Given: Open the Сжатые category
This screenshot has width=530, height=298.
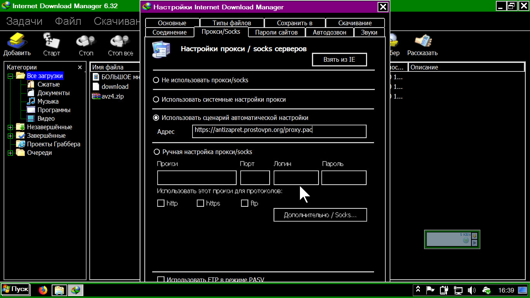Looking at the screenshot, I should click(x=48, y=85).
